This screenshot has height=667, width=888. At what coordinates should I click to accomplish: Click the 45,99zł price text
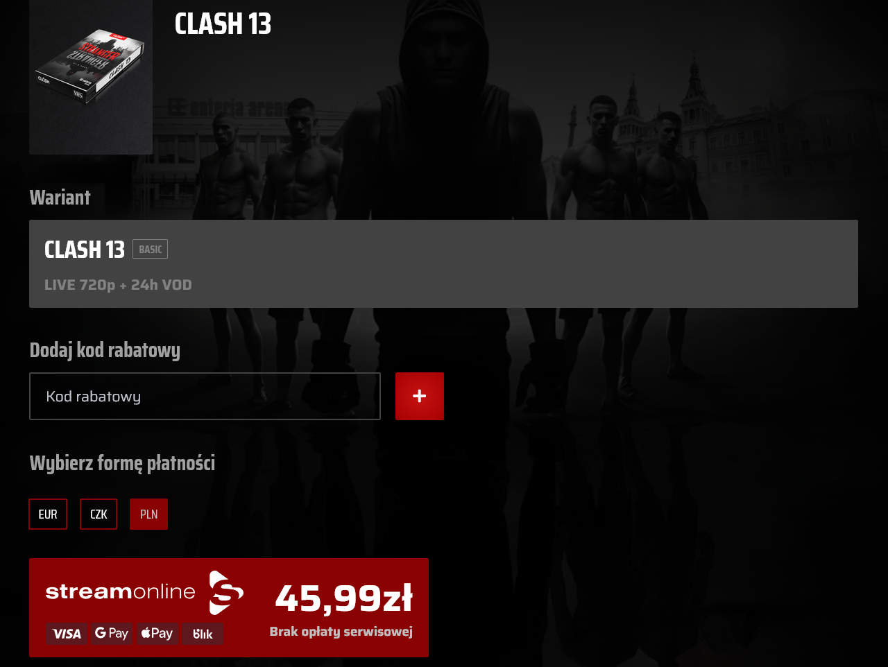(343, 598)
